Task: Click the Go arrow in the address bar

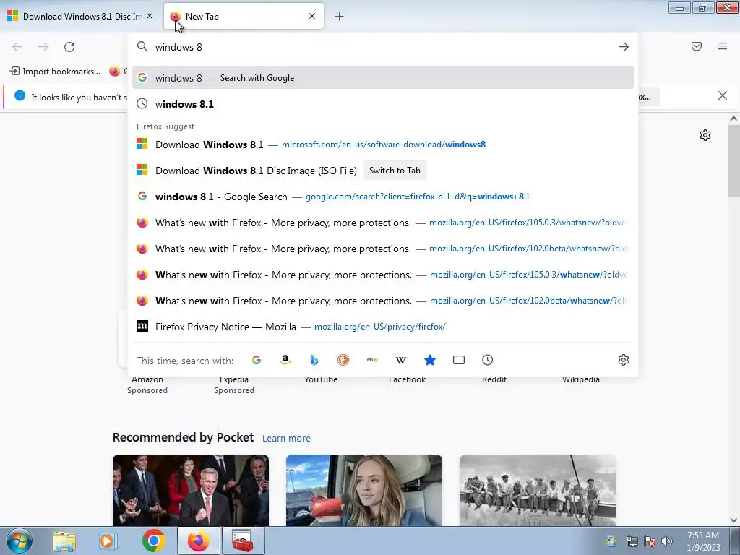Action: coord(624,47)
